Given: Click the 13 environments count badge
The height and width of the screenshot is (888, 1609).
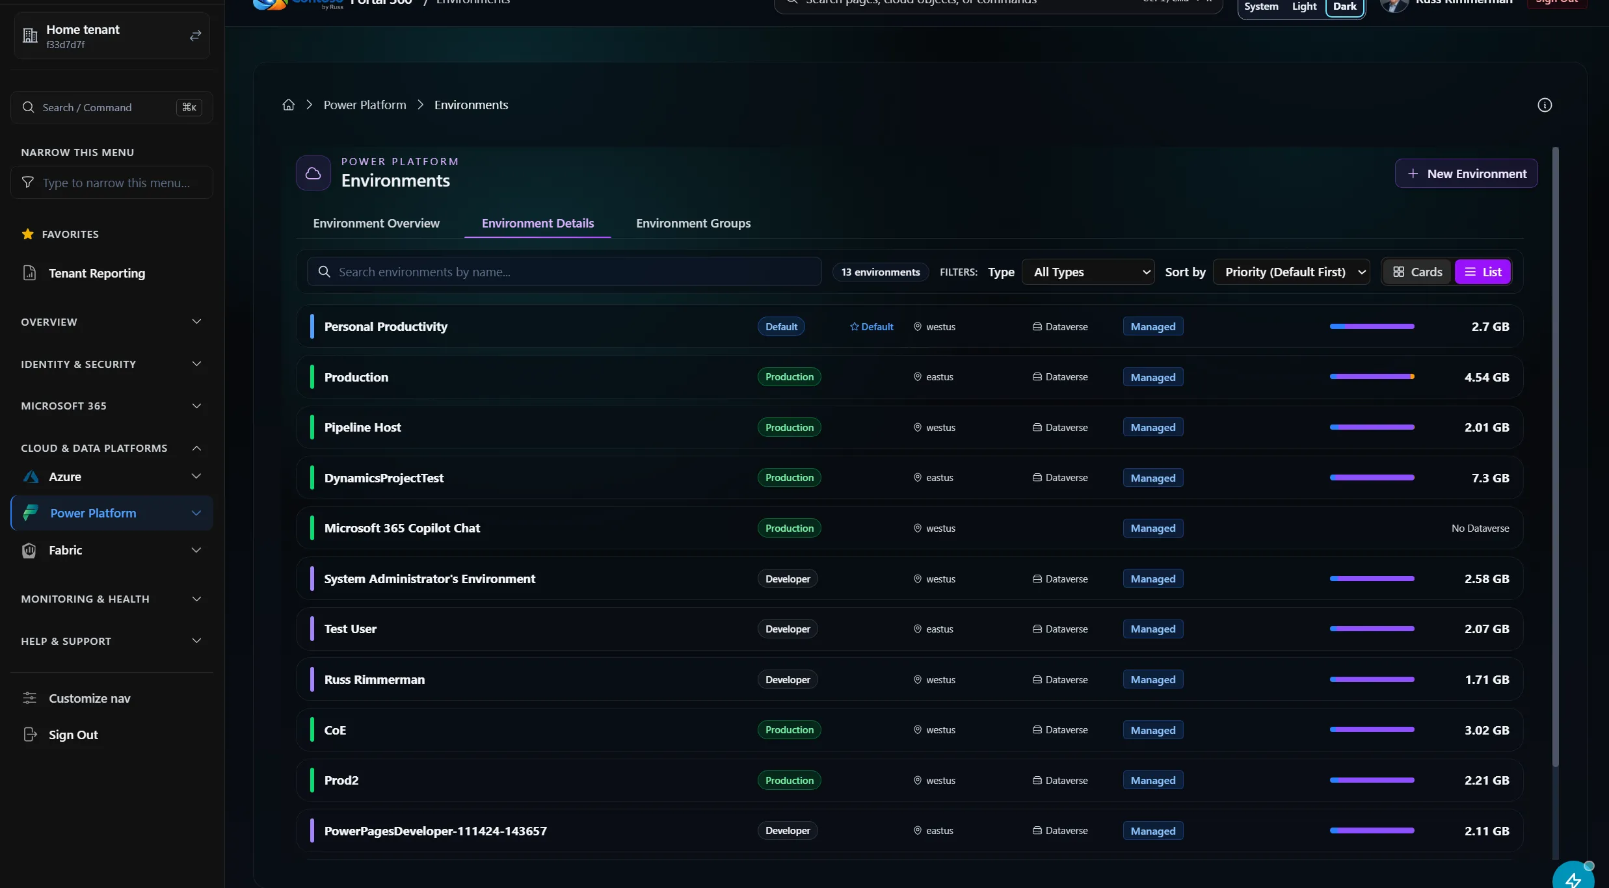Looking at the screenshot, I should point(881,272).
